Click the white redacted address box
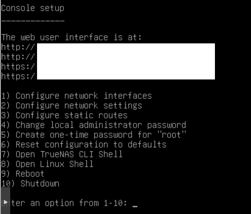The image size is (251, 214). (126, 61)
